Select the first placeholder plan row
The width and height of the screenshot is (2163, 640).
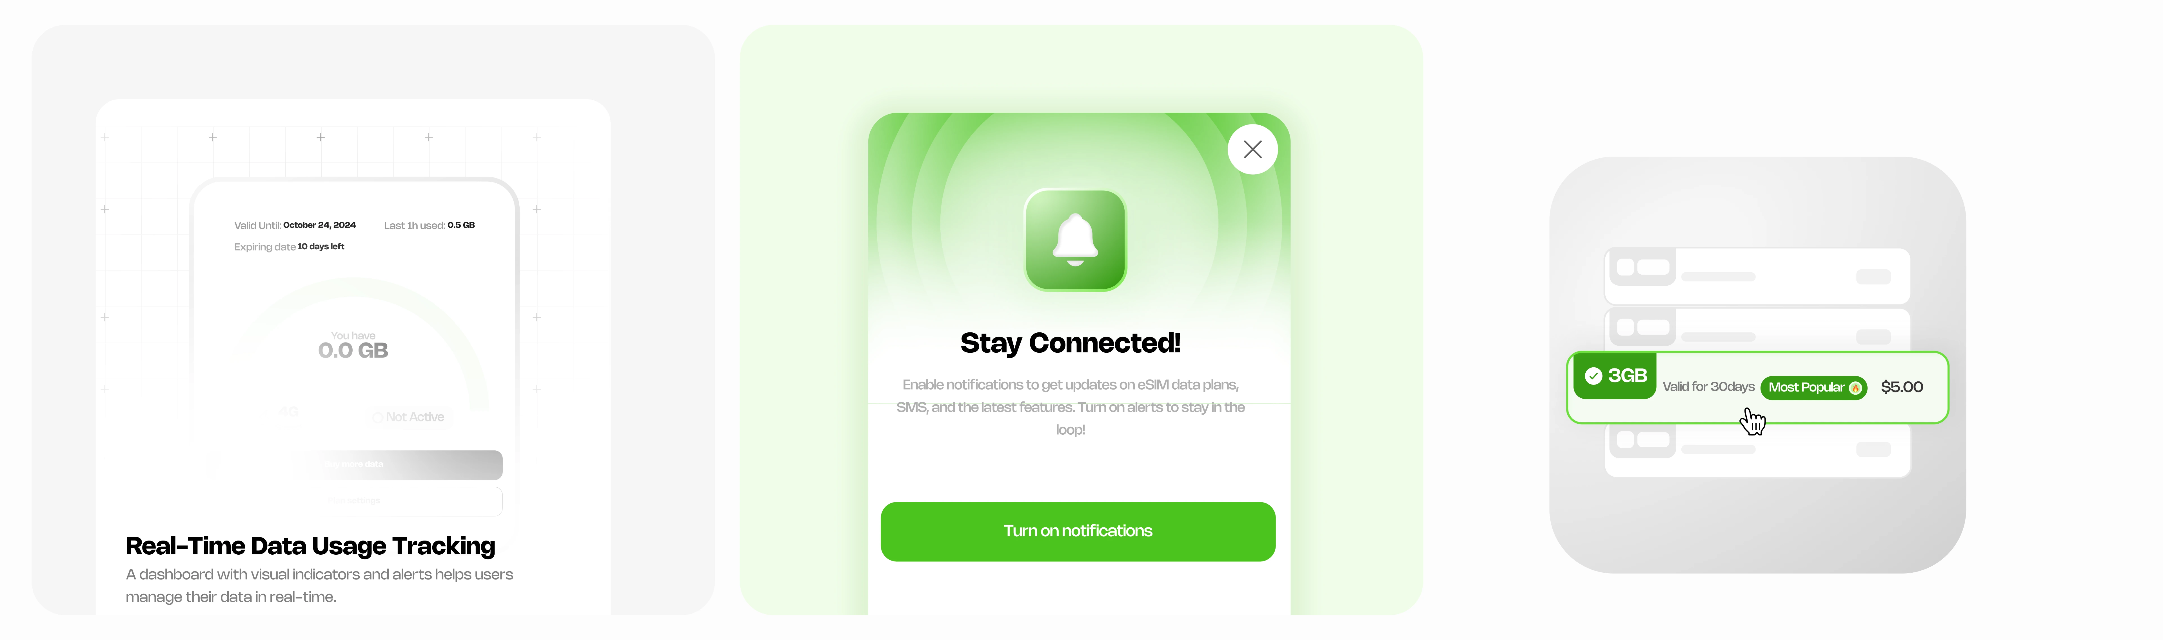[1757, 276]
